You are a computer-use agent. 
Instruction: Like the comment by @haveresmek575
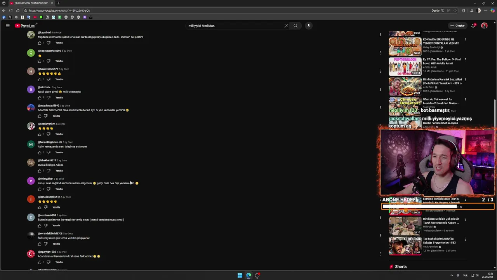click(40, 79)
